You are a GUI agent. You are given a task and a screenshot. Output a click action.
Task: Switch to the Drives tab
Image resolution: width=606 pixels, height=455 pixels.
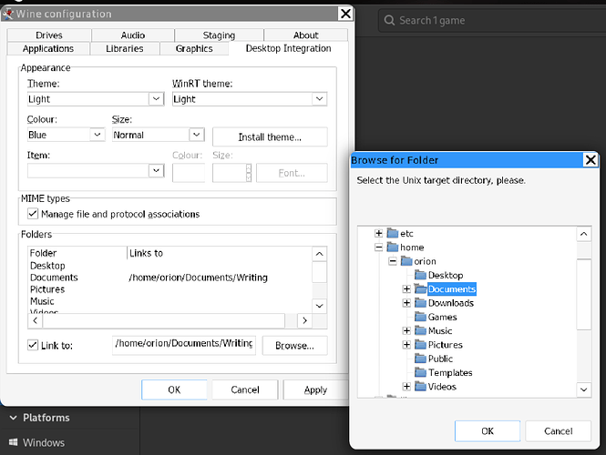[x=49, y=35]
